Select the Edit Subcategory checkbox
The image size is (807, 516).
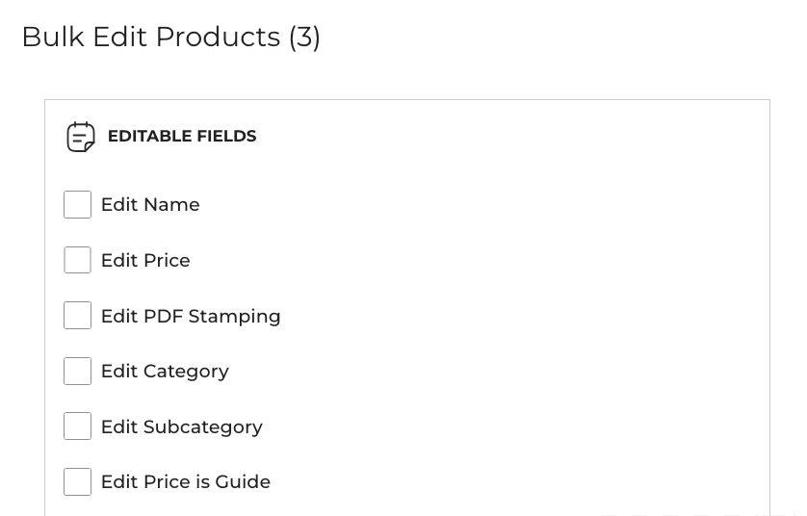tap(77, 426)
